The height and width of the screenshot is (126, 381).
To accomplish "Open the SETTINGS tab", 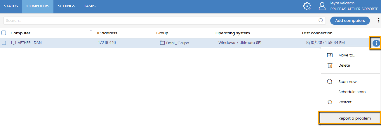I will click(66, 6).
